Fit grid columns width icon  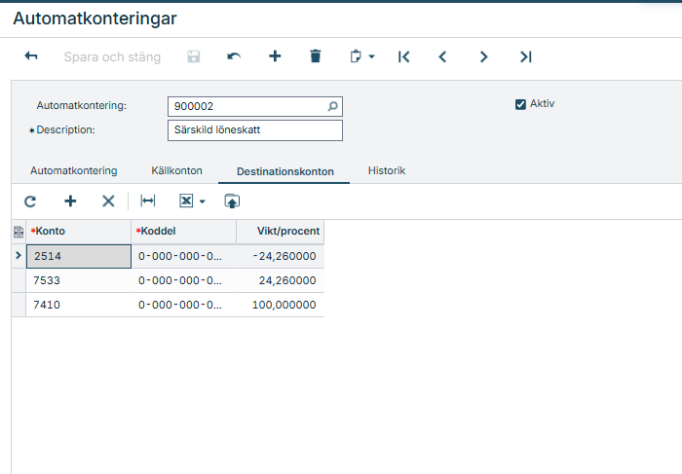148,201
